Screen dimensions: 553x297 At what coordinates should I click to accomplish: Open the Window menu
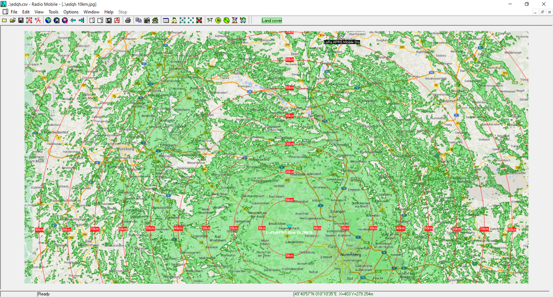pos(91,12)
